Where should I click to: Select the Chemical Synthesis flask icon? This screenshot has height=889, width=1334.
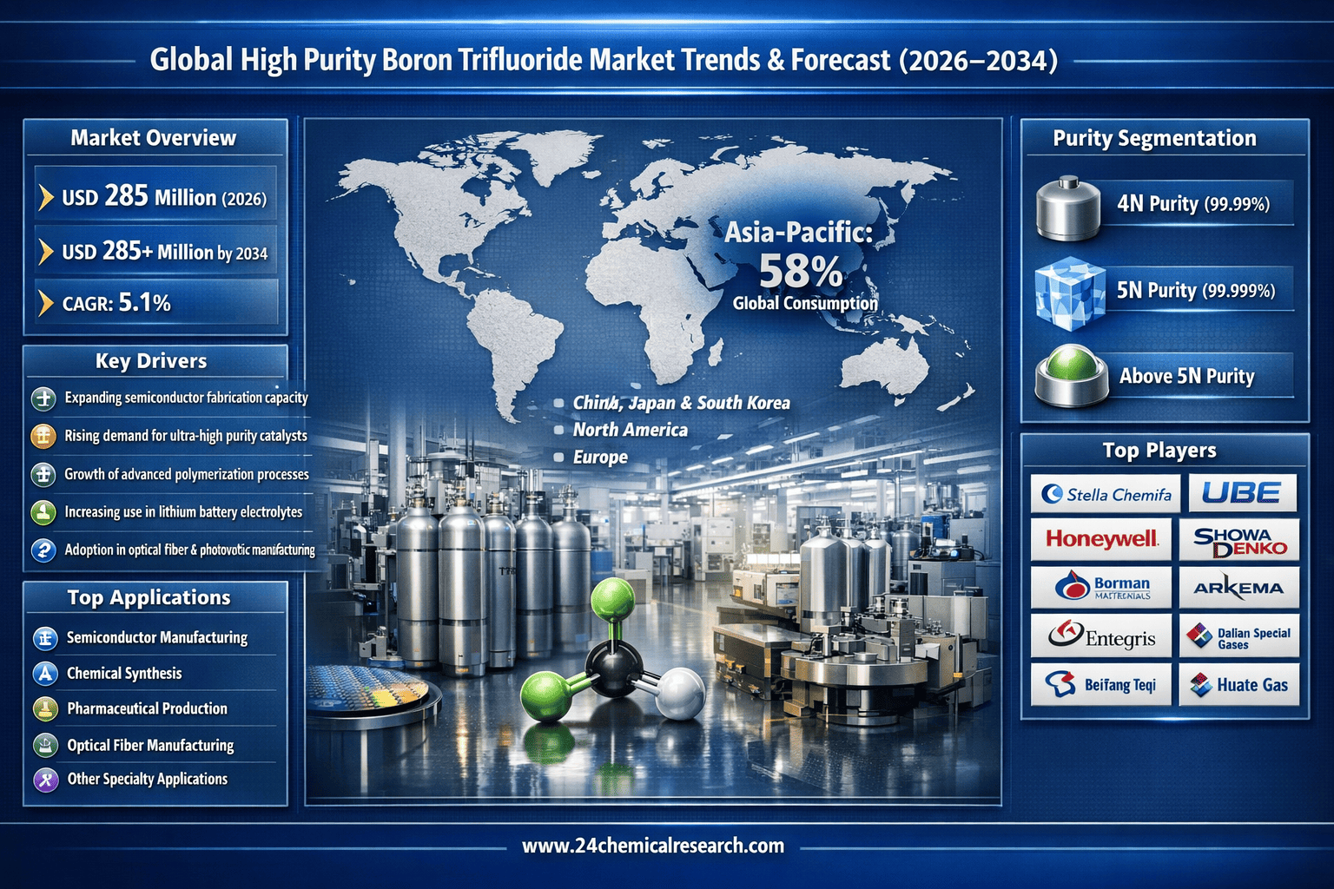[45, 674]
